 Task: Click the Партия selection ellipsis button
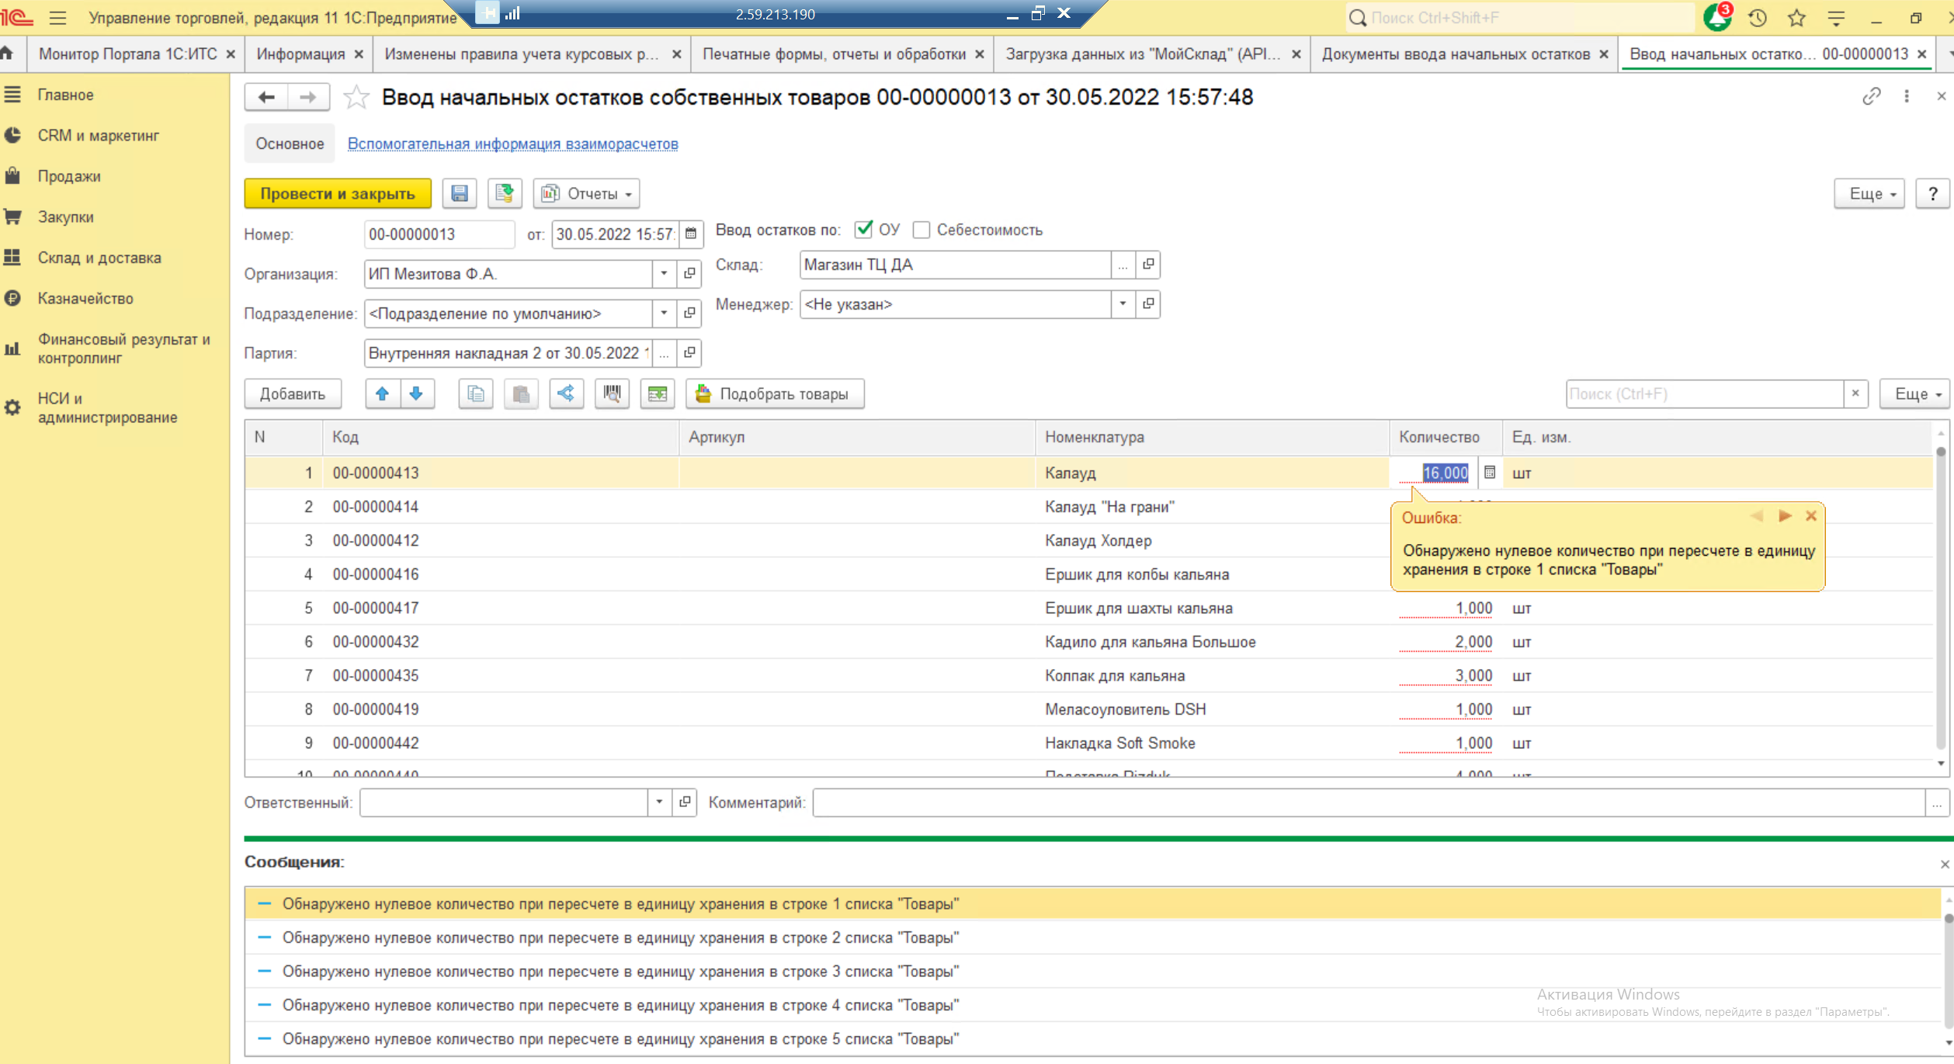pyautogui.click(x=664, y=352)
